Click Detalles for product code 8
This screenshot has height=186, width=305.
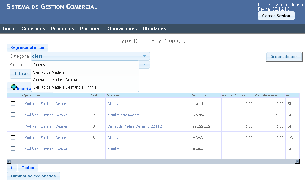click(61, 138)
